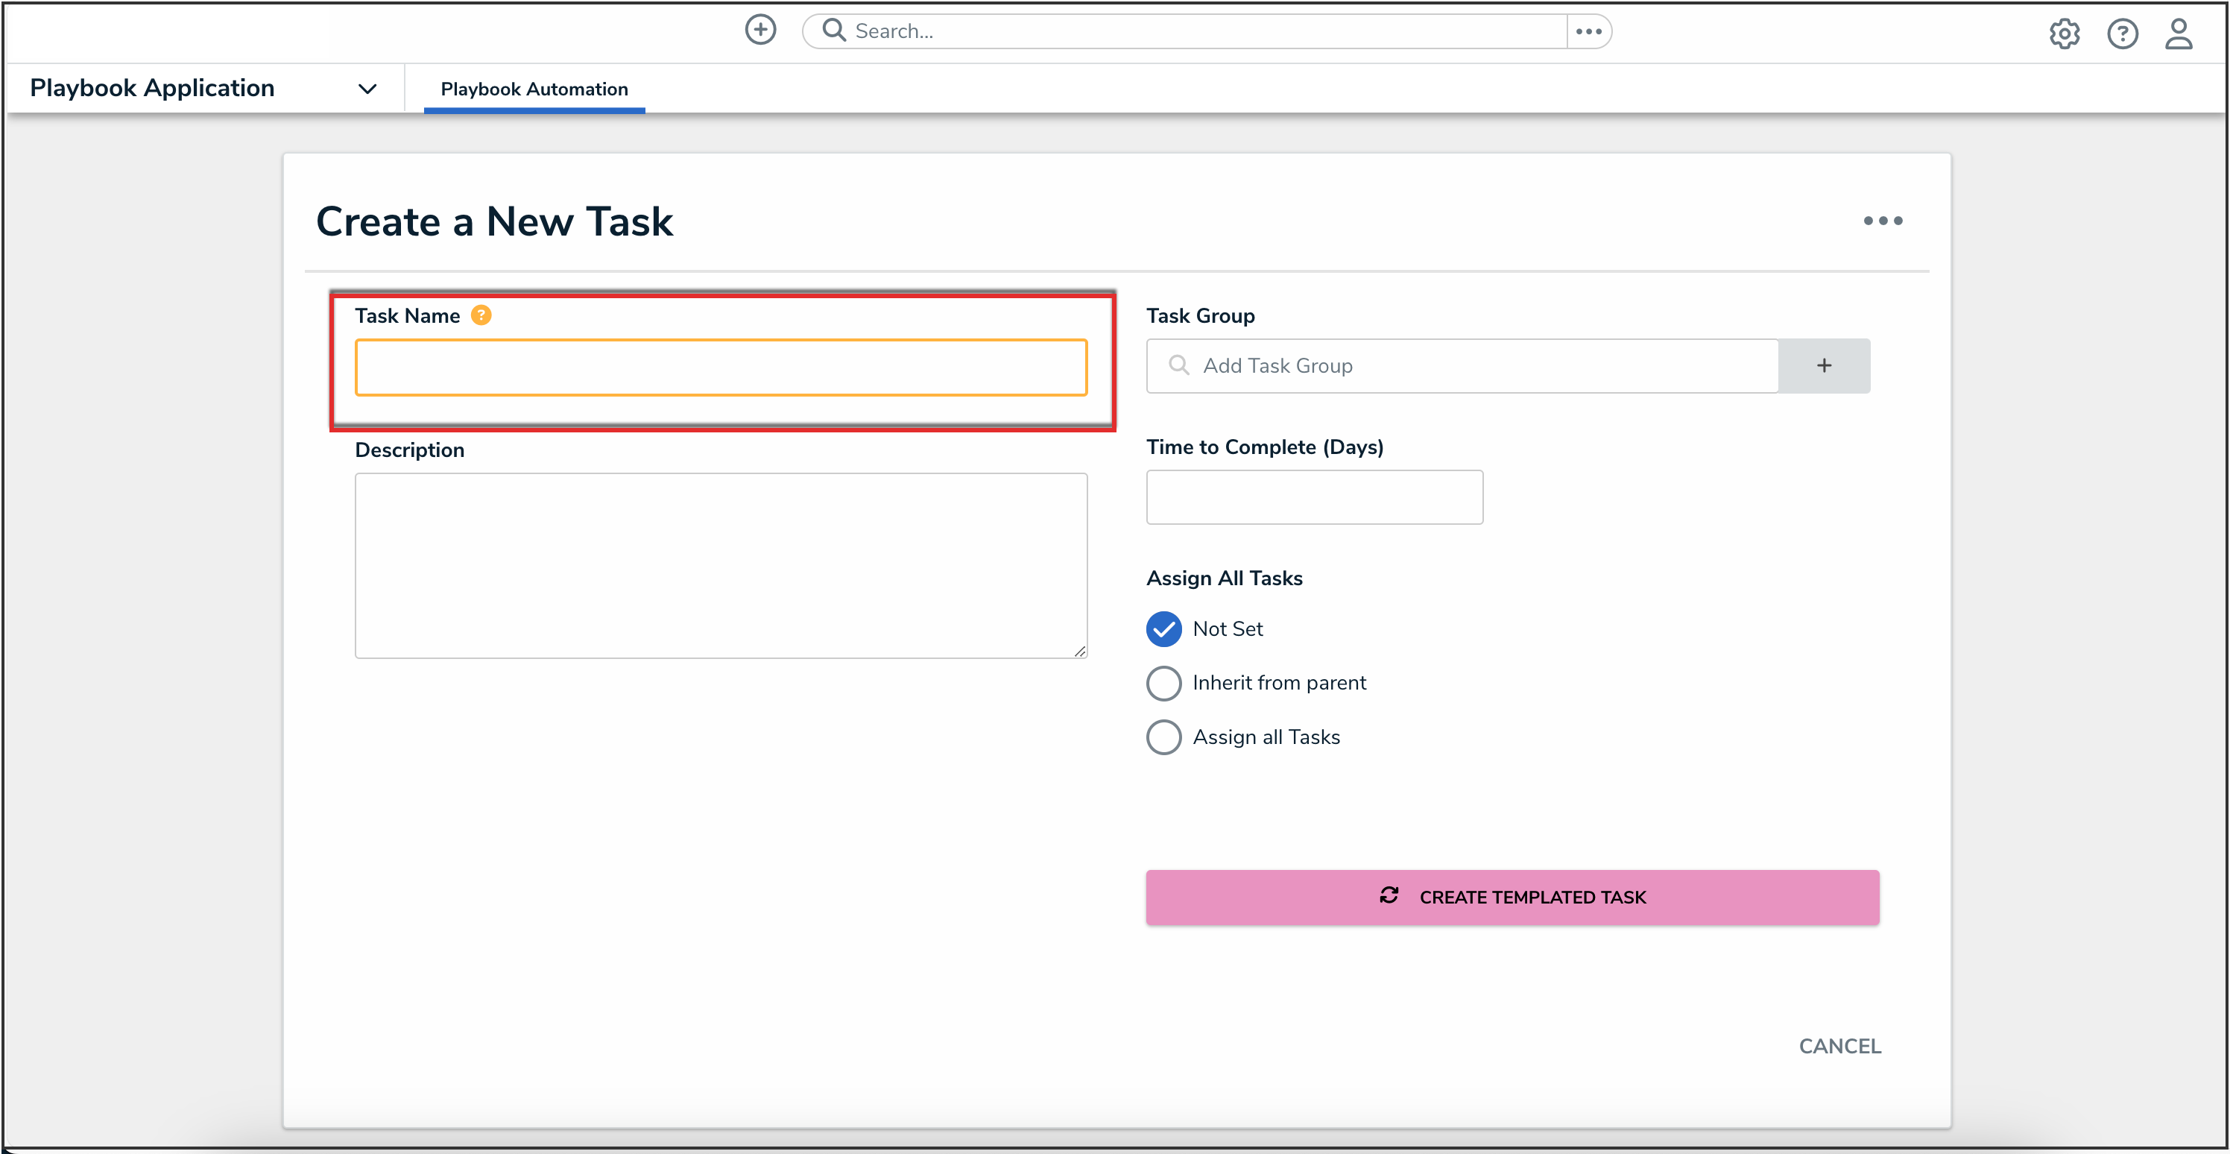
Task: Click into the Description text area
Action: click(x=720, y=564)
